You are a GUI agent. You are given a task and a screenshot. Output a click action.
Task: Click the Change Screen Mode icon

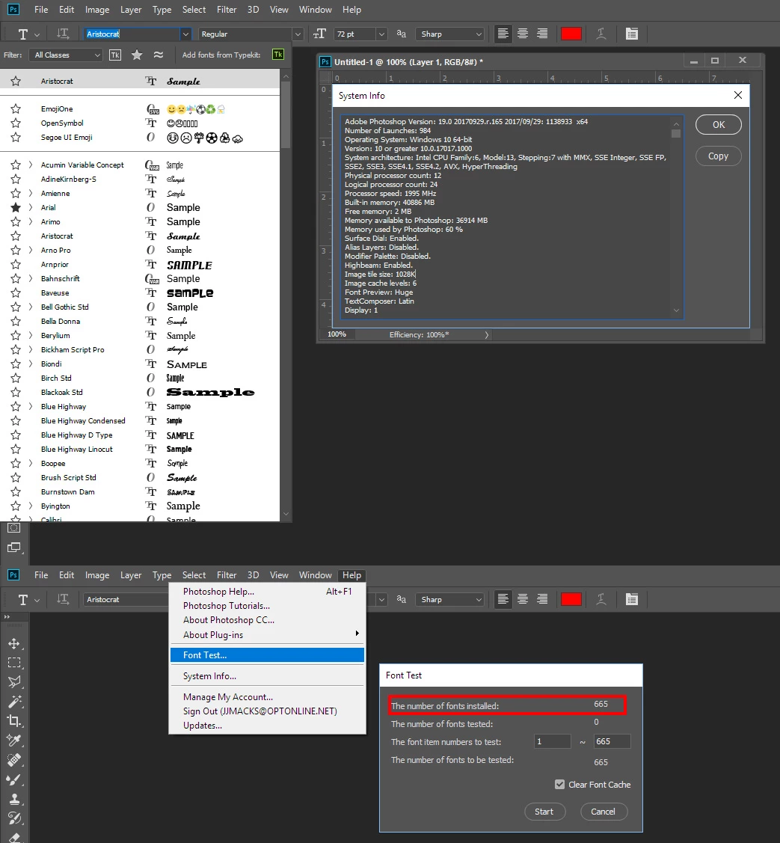coord(14,548)
